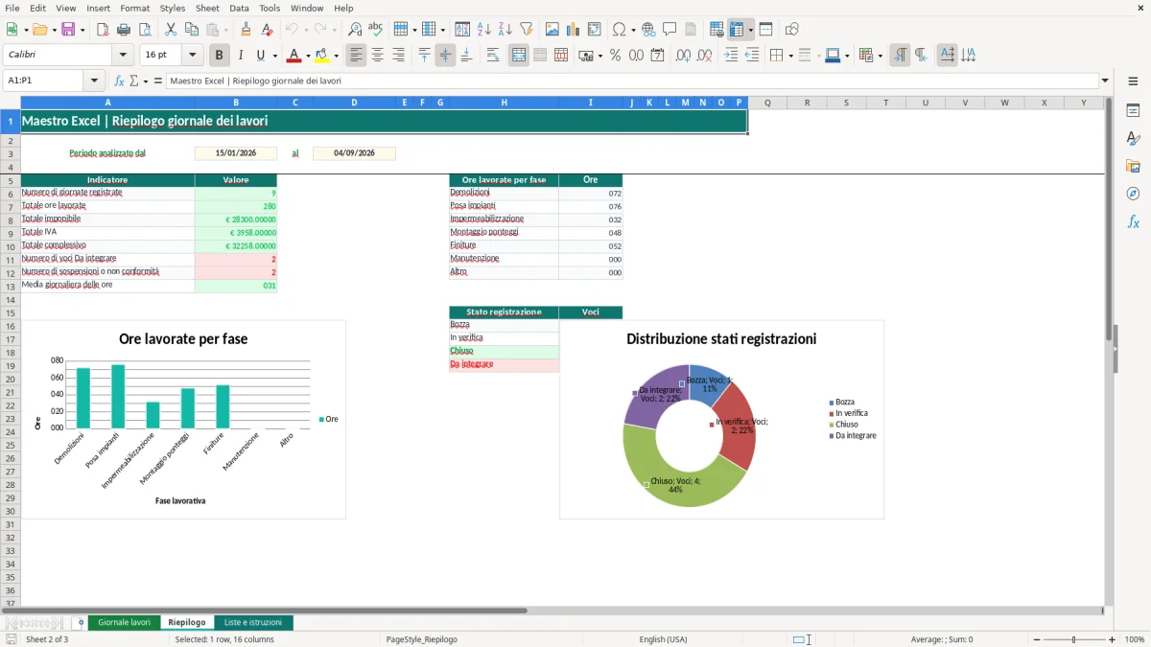The width and height of the screenshot is (1151, 647).
Task: Click the zoom slider handle
Action: pos(1073,639)
